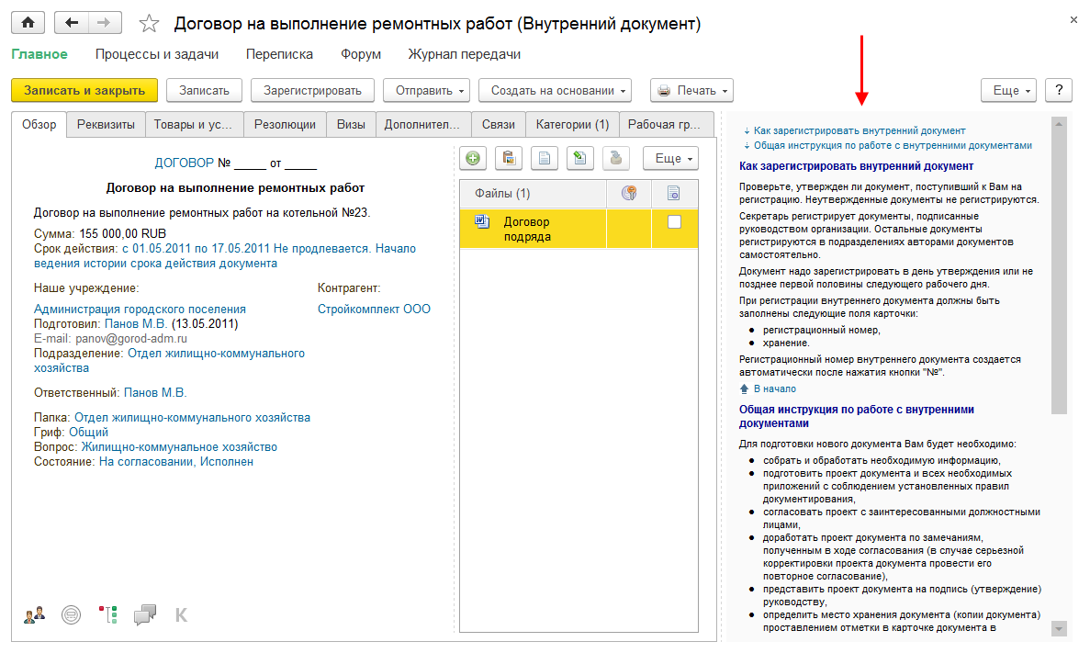The width and height of the screenshot is (1090, 653).
Task: Edit file with green pencil icon
Action: (x=579, y=159)
